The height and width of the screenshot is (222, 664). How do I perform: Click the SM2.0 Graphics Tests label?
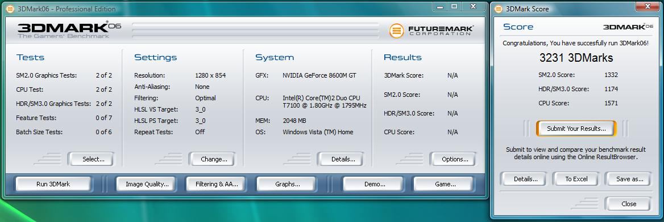tap(47, 75)
